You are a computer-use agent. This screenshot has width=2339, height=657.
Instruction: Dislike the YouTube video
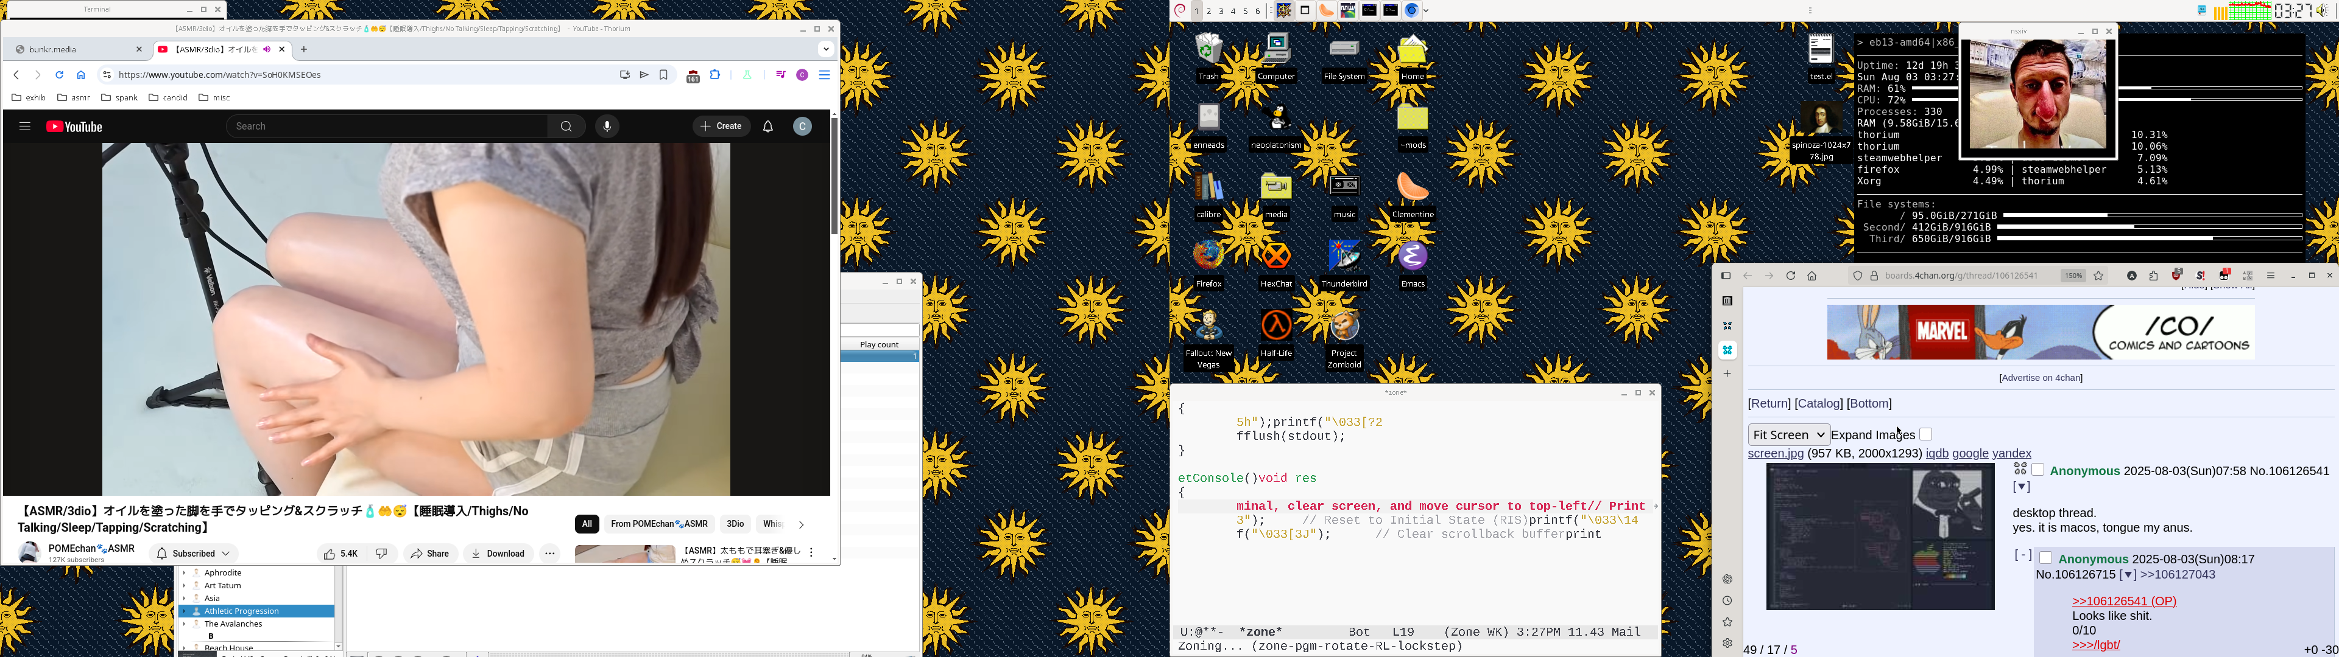click(383, 554)
